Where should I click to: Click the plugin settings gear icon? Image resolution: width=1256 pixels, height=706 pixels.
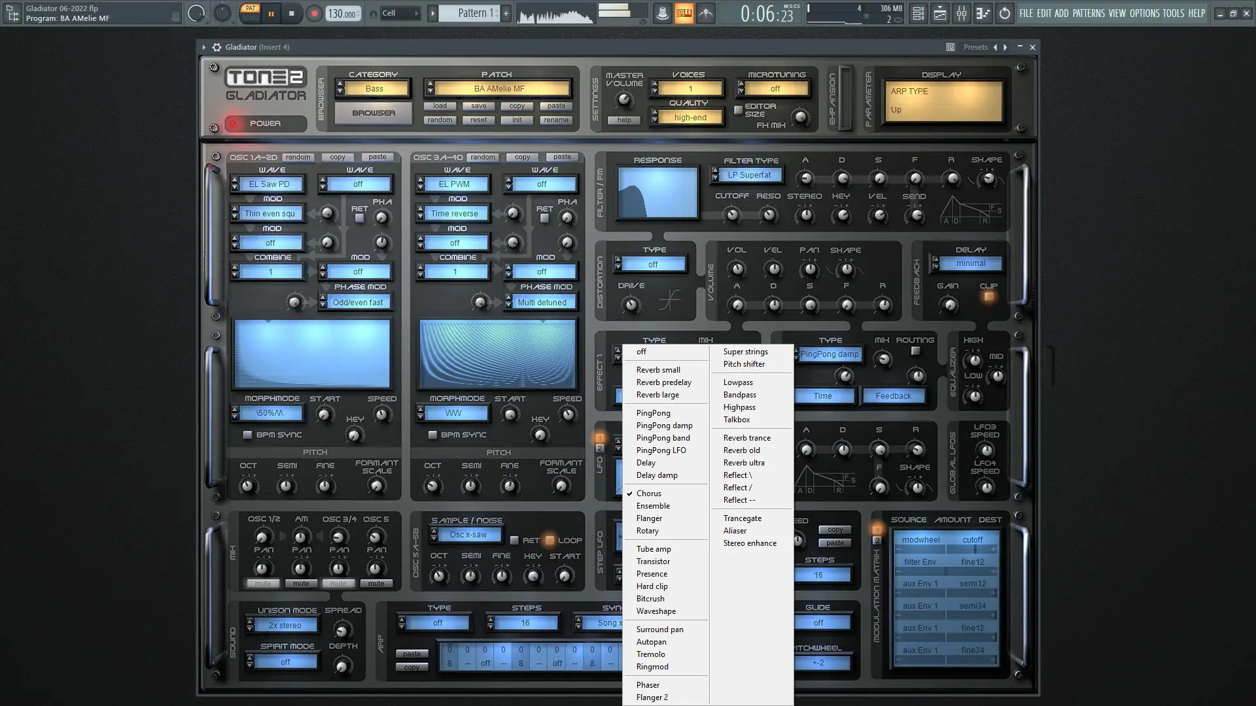[217, 47]
